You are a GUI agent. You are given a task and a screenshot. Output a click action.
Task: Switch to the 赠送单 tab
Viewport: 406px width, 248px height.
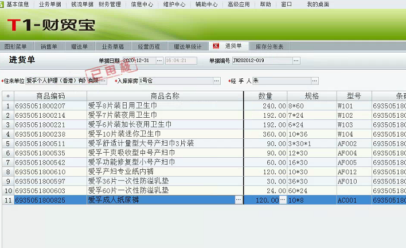tap(80, 46)
